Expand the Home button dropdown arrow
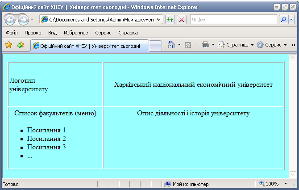Screen dimensions: 299x190 pos(179,45)
